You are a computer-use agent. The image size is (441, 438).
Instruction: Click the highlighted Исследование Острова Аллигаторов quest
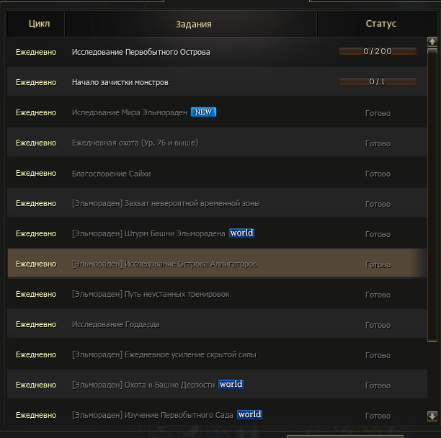[164, 264]
